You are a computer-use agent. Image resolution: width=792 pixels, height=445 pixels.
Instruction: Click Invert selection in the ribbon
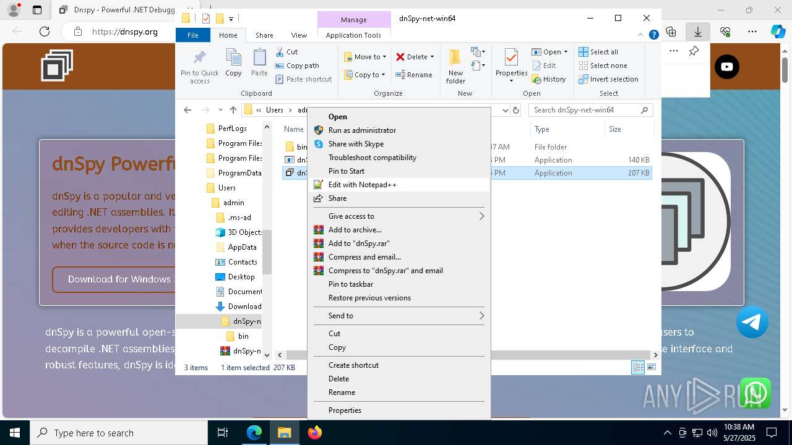(608, 79)
